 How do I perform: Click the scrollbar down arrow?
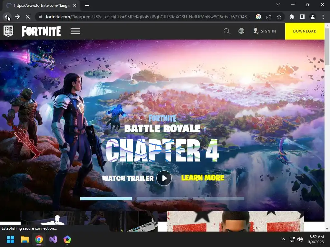click(x=327, y=229)
